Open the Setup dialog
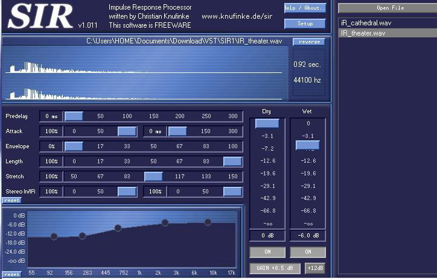Screen dimensions: 437x279 pyautogui.click(x=305, y=24)
